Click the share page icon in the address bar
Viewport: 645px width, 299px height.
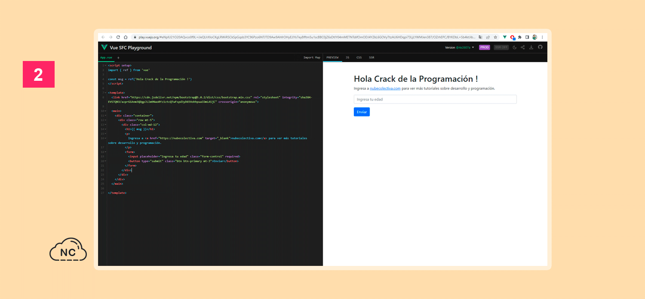click(488, 37)
